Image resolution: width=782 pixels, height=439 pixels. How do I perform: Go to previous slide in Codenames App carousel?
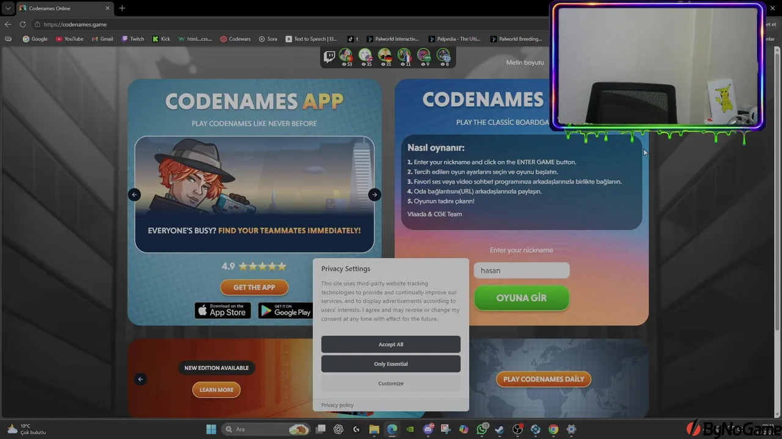pyautogui.click(x=134, y=195)
